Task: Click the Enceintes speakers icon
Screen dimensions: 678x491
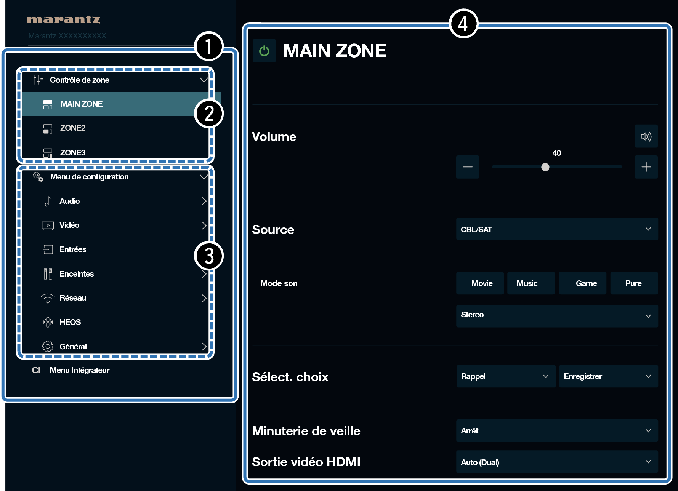Action: (48, 274)
